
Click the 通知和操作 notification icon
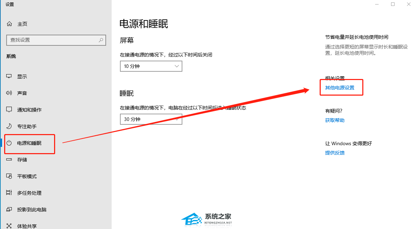click(x=9, y=109)
